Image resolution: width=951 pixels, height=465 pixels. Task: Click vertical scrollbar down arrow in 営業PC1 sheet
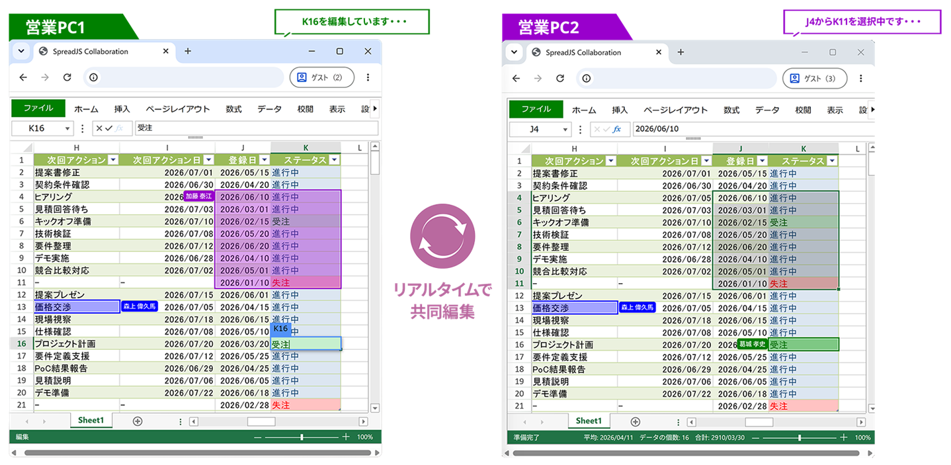tap(376, 408)
